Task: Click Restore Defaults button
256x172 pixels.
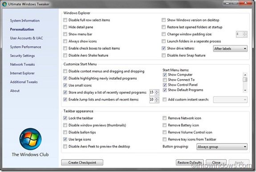Action: [190, 163]
